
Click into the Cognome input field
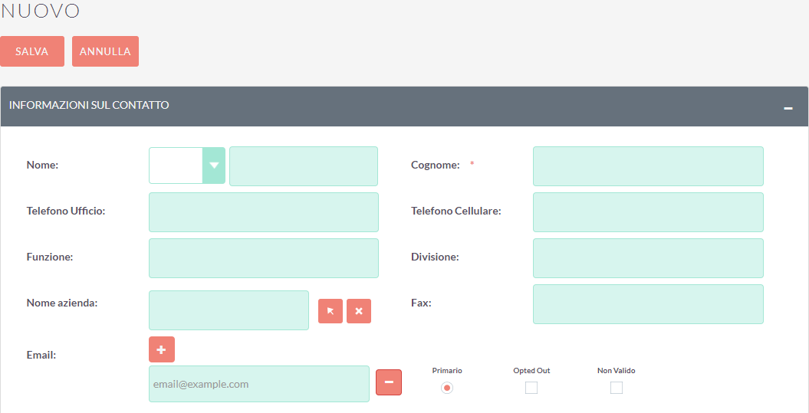(648, 166)
